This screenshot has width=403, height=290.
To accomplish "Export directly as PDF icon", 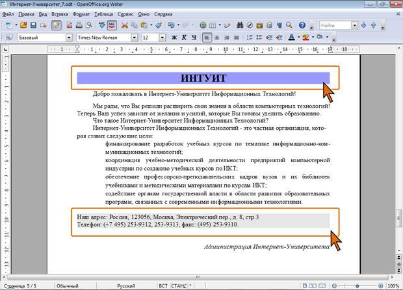I will [x=70, y=25].
